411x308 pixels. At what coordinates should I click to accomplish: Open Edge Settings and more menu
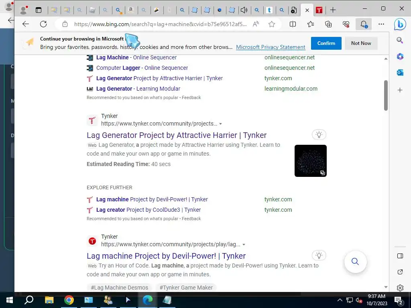pos(381,24)
